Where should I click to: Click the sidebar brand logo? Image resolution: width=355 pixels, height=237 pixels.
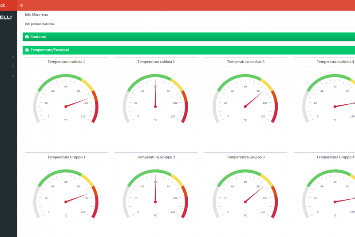click(6, 18)
